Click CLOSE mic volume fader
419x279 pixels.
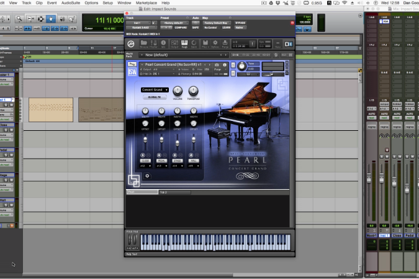145,139
